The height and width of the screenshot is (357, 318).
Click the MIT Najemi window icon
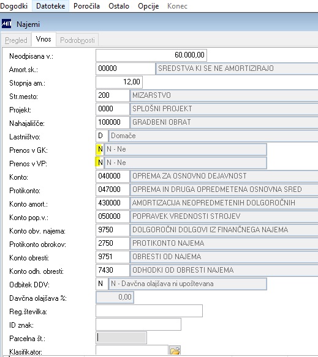point(6,24)
